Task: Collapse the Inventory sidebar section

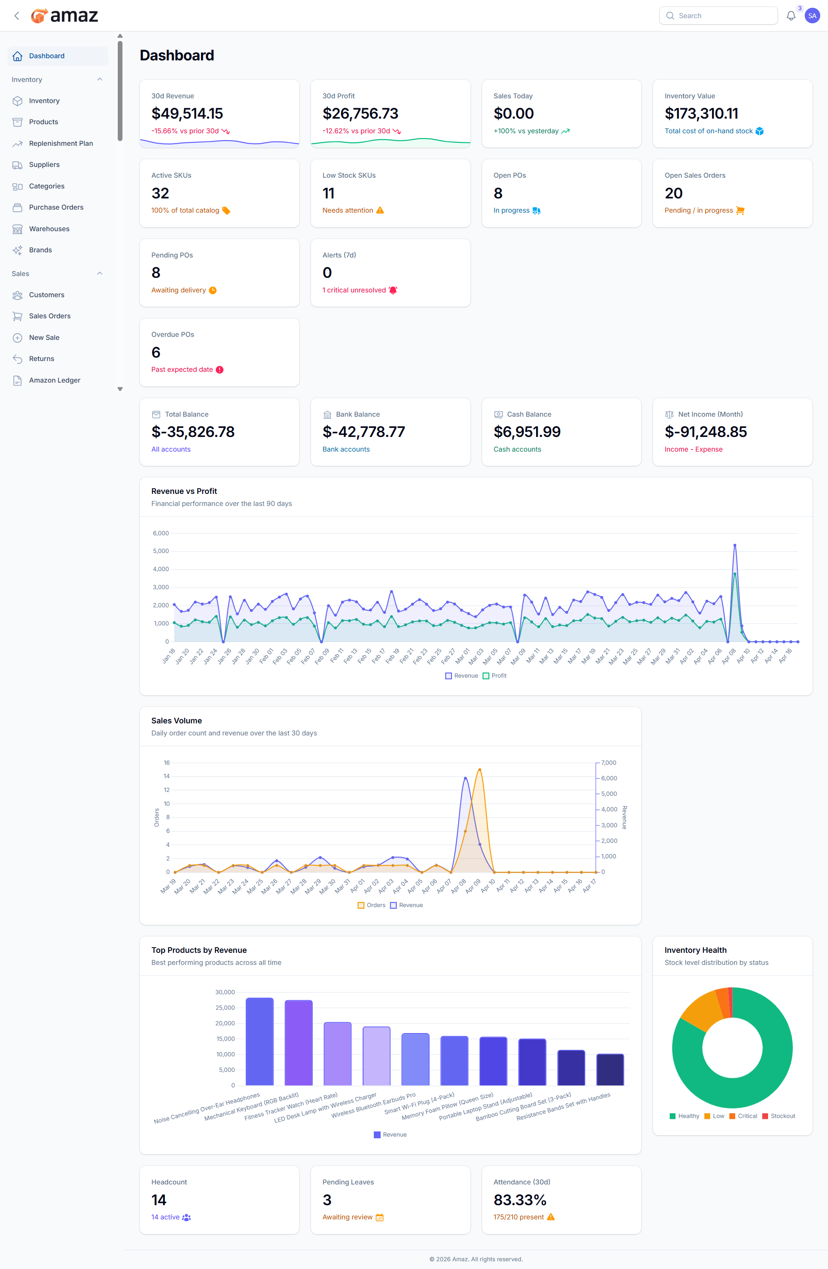Action: pos(99,79)
